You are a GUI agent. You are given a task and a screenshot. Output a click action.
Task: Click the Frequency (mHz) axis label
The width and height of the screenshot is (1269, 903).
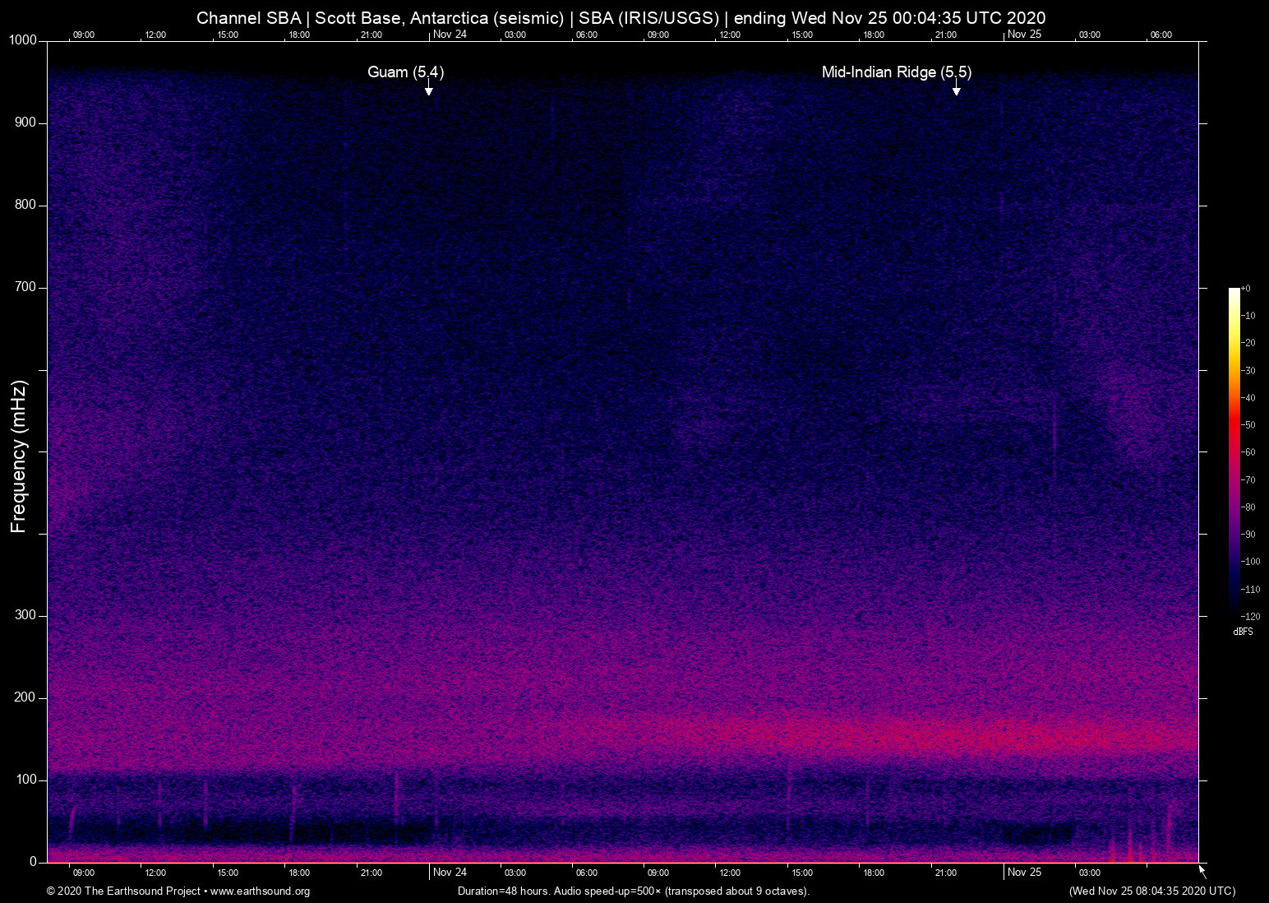point(19,456)
